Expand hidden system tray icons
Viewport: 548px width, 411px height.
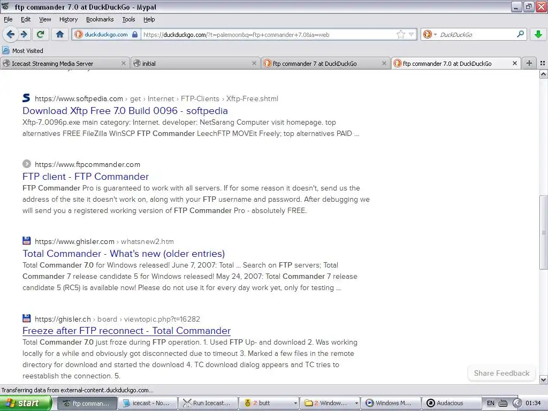[x=517, y=403]
